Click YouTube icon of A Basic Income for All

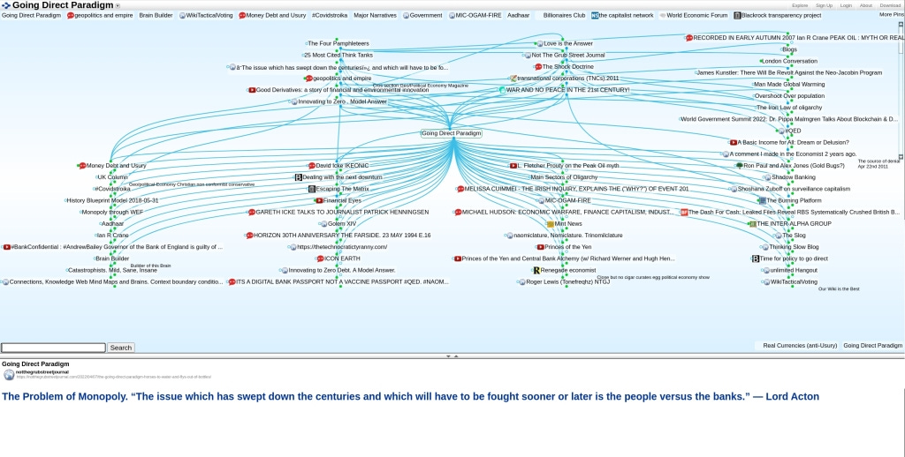[733, 142]
